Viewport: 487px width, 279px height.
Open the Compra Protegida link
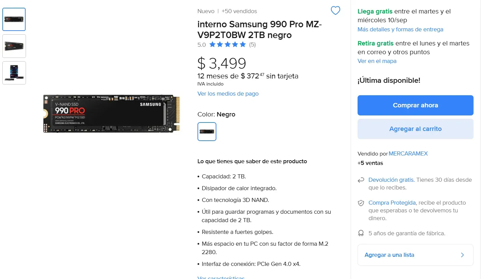(392, 203)
